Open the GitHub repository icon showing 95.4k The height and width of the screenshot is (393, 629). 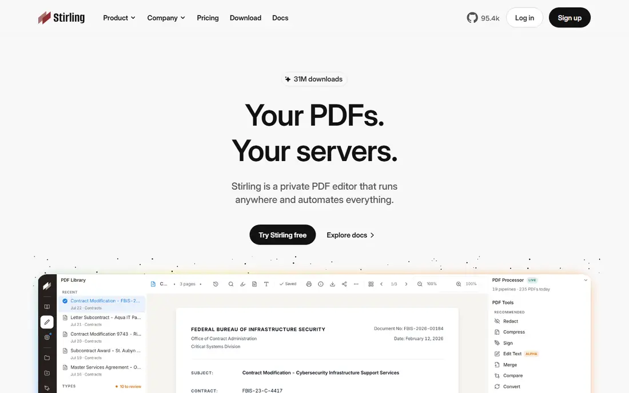click(472, 18)
